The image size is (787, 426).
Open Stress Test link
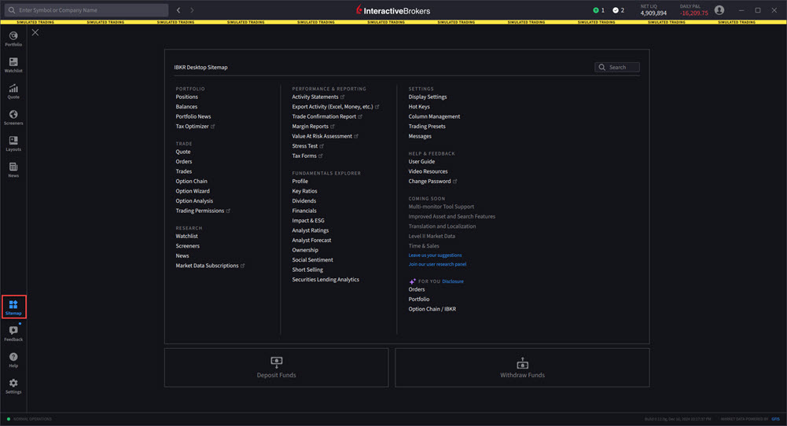(x=307, y=146)
